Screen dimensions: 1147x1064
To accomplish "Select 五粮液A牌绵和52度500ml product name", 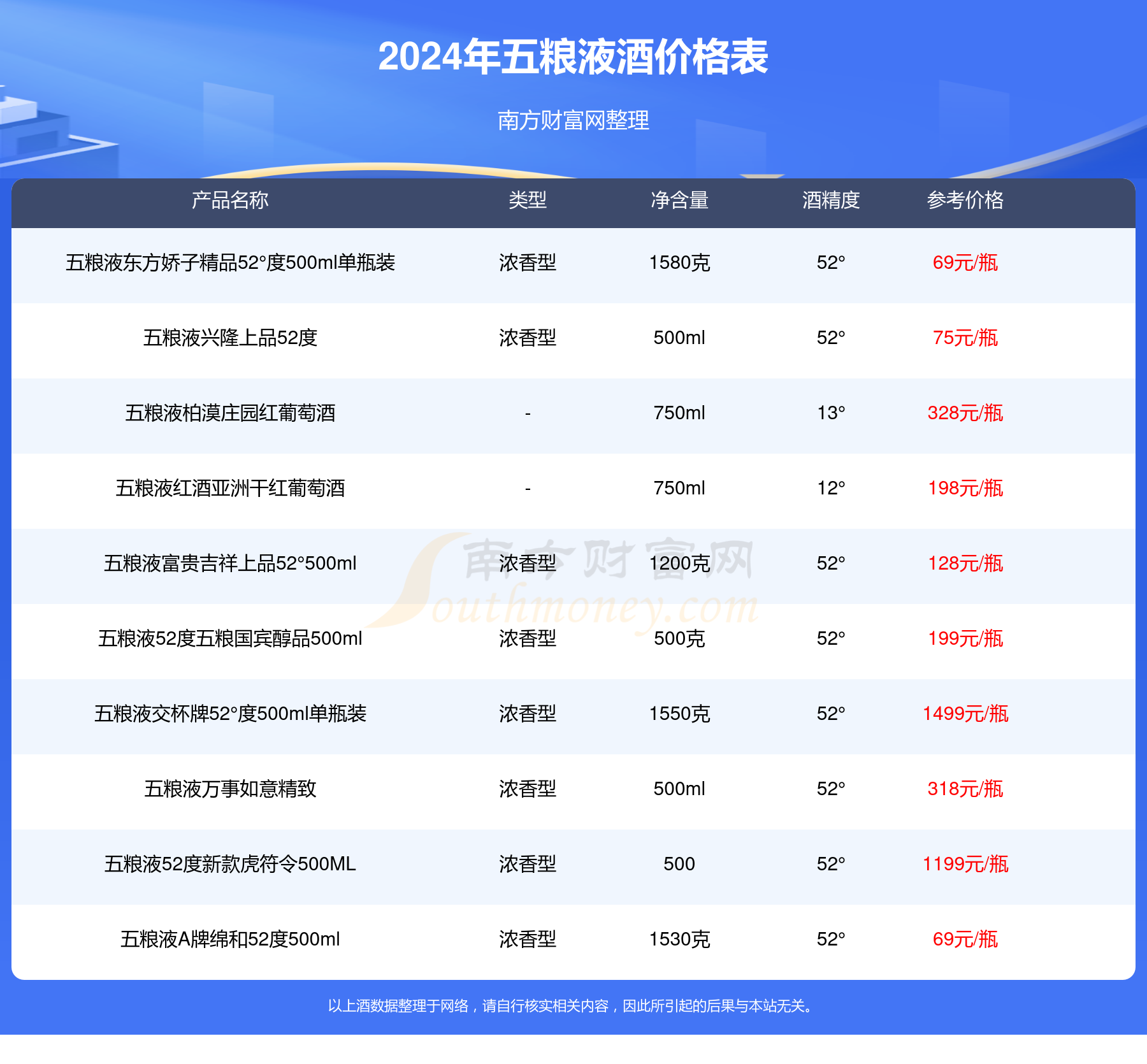I will pos(230,939).
